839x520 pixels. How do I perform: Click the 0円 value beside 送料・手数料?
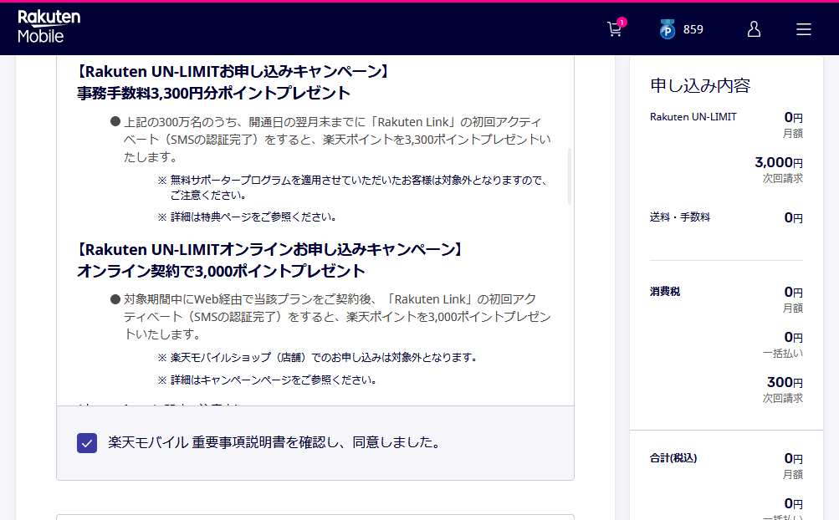point(794,217)
